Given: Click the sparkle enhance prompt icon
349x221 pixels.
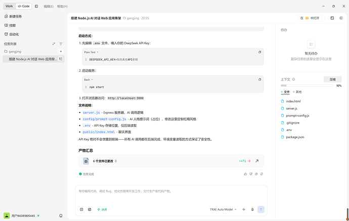Looking at the screenshot, I should pos(244,209).
